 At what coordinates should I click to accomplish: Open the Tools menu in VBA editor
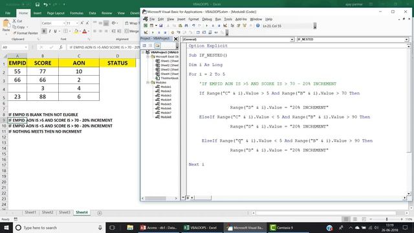(228, 19)
